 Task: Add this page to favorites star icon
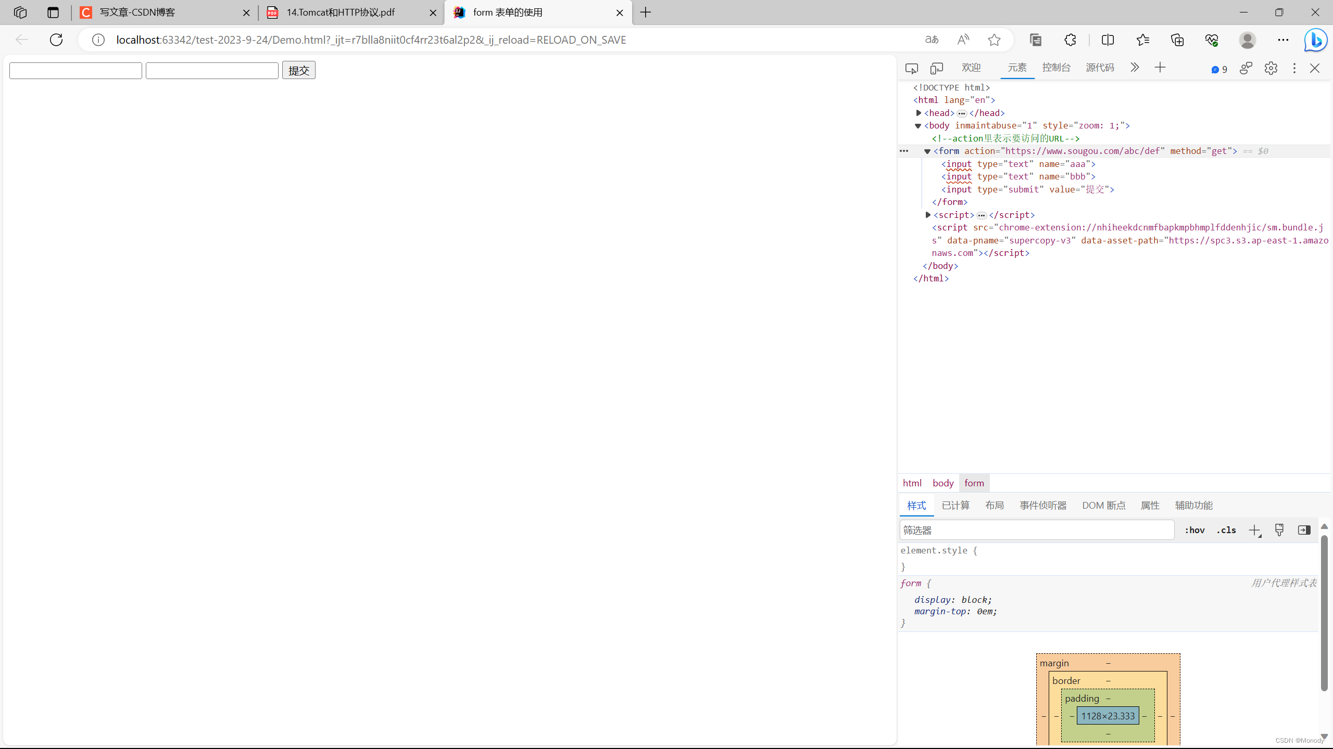994,40
